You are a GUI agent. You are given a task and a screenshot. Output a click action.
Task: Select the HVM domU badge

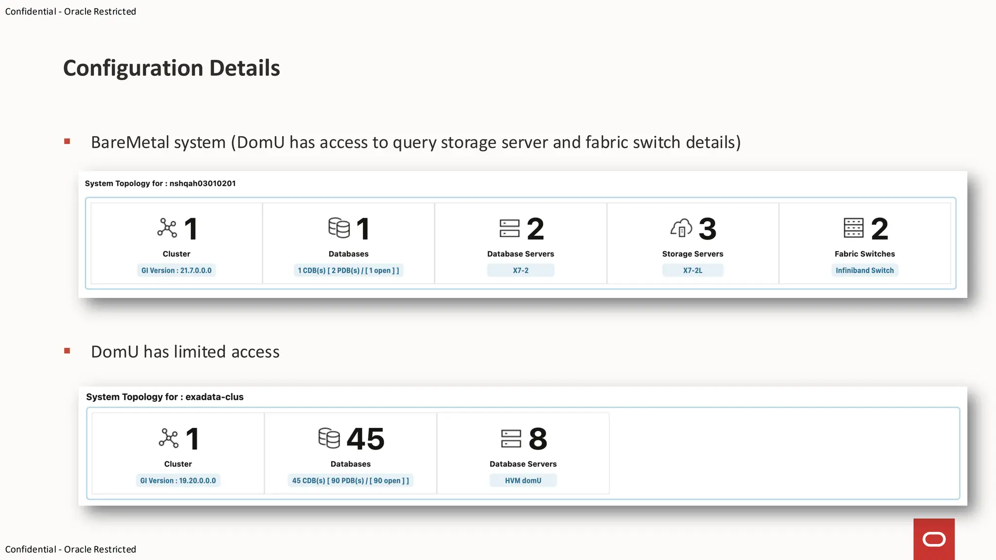coord(523,480)
